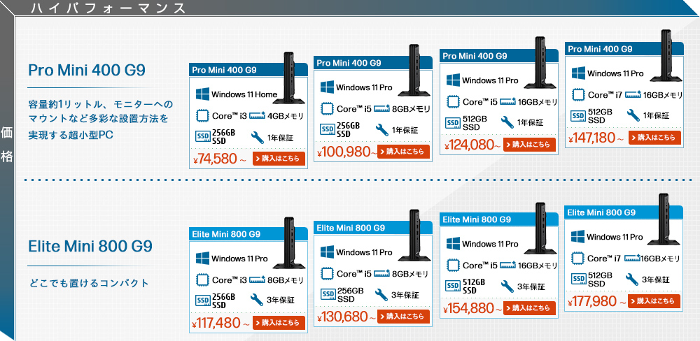The image size is (700, 341).
Task: Click 購入はこちら beside the ¥124,080 price
Action: [529, 145]
